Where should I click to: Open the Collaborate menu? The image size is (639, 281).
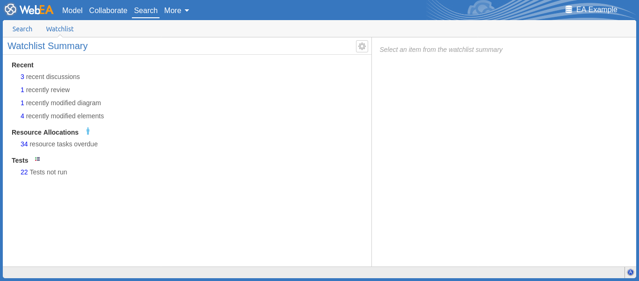click(x=108, y=10)
